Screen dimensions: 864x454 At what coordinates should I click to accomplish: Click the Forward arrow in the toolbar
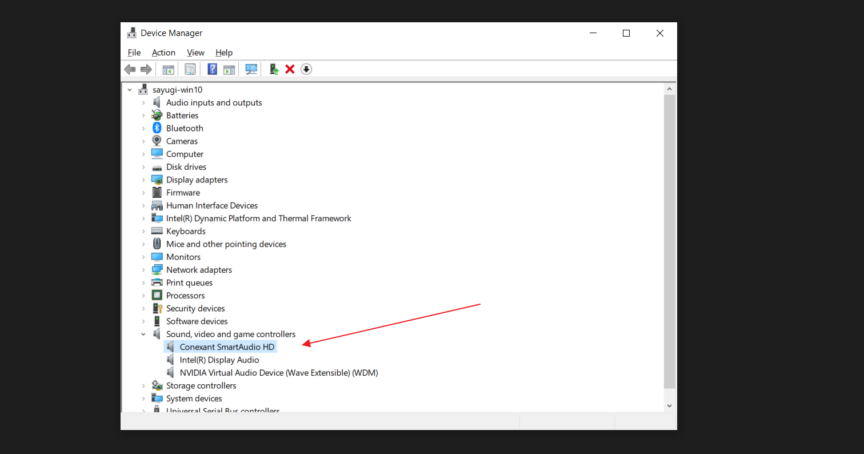[146, 69]
